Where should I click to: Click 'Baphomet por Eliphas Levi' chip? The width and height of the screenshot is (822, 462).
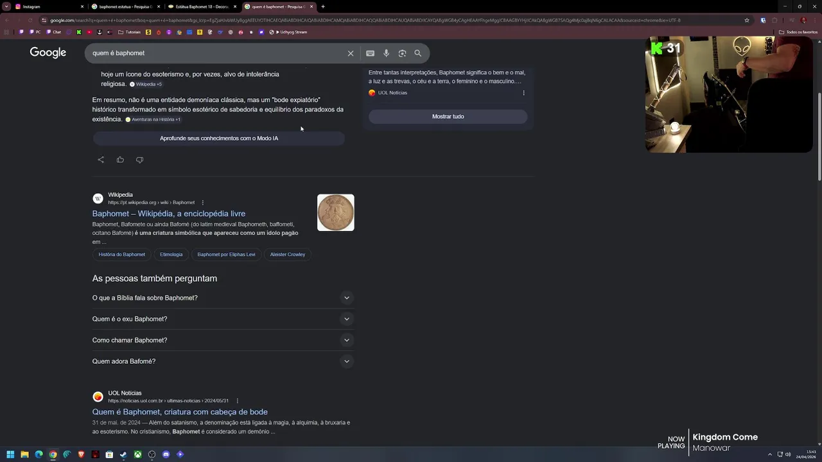226,255
